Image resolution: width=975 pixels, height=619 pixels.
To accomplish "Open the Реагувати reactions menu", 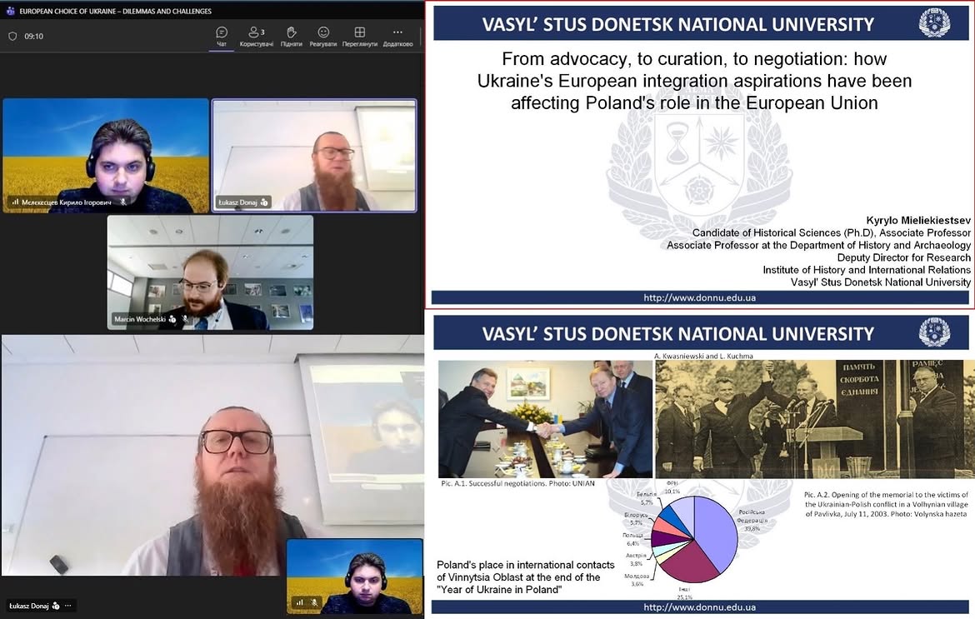I will coord(323,36).
